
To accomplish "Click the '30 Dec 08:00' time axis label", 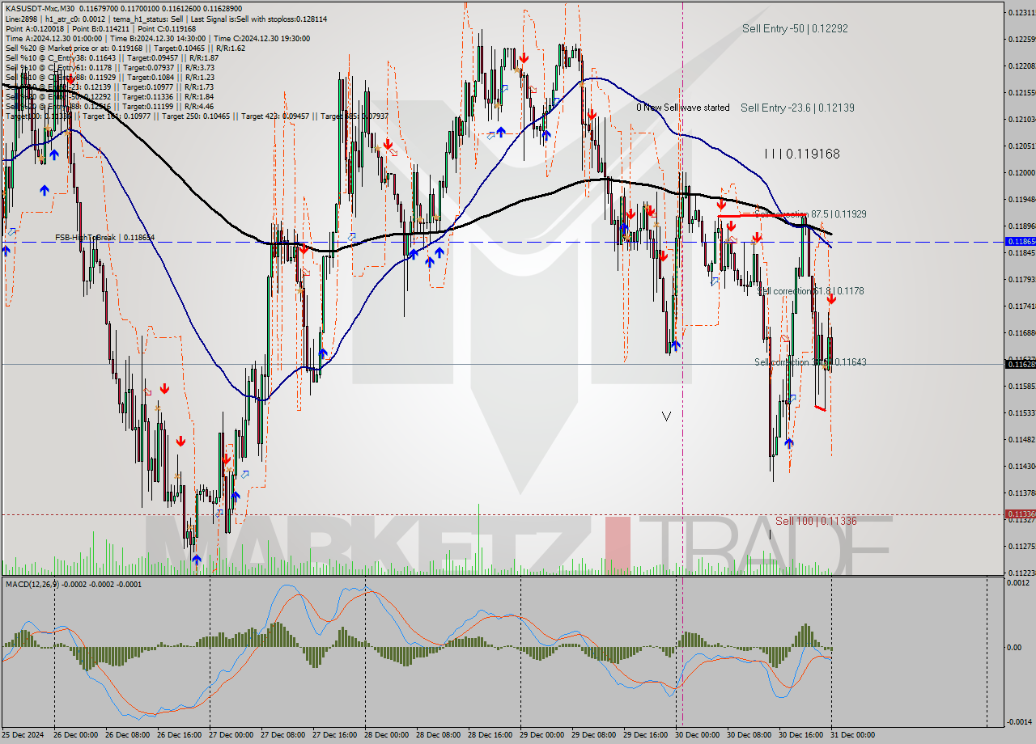I will (x=749, y=735).
